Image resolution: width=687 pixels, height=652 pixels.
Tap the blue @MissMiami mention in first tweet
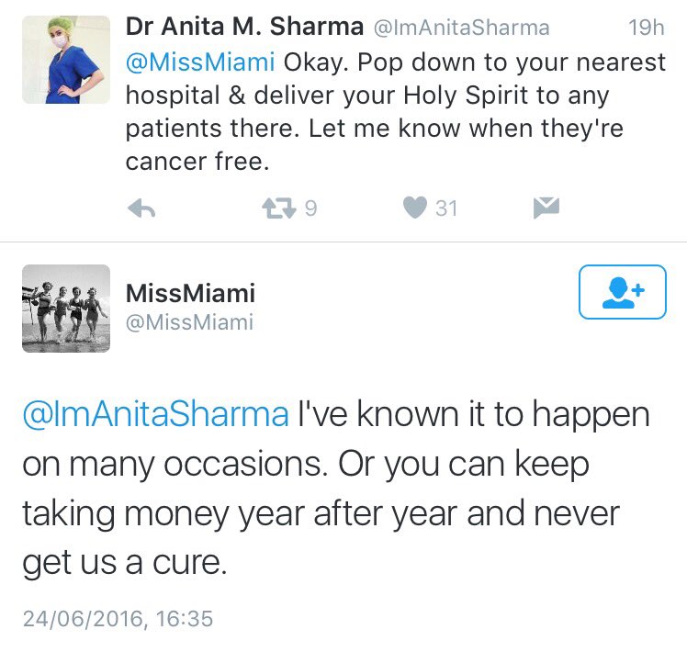tap(200, 63)
